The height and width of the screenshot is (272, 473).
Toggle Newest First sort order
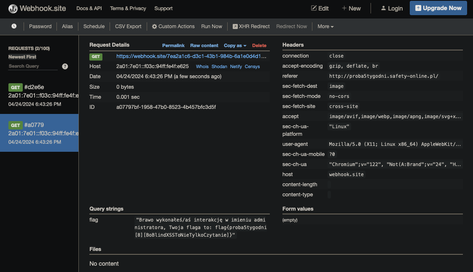(22, 57)
